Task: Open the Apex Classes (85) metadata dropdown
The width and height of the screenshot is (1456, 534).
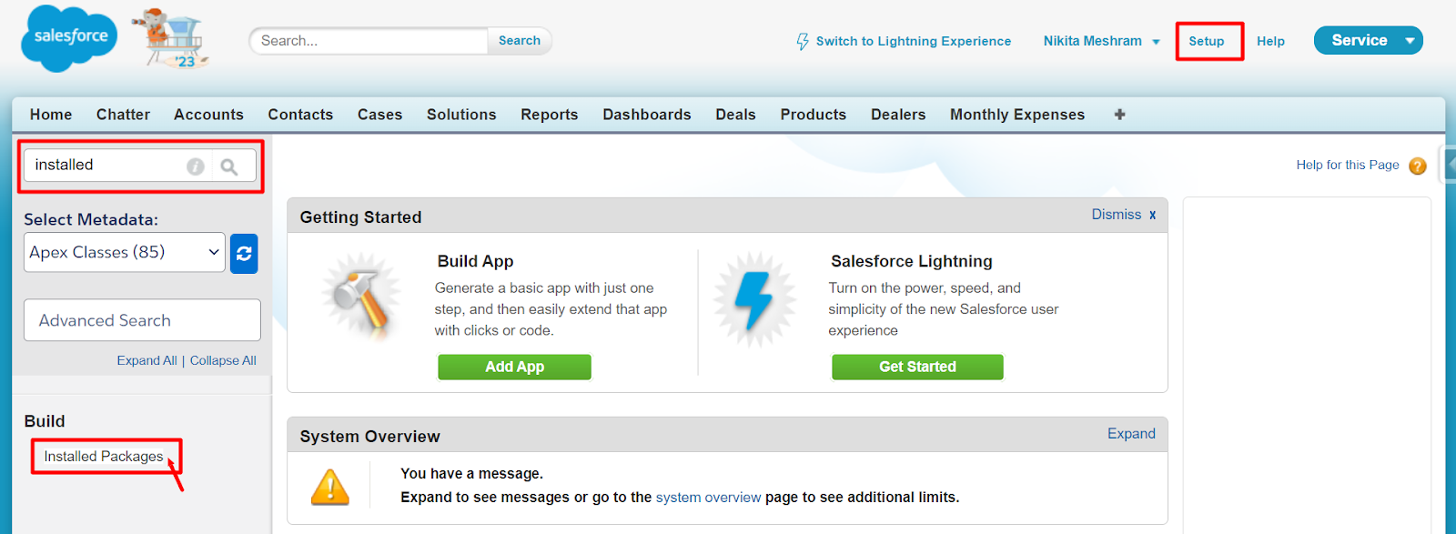Action: [125, 253]
